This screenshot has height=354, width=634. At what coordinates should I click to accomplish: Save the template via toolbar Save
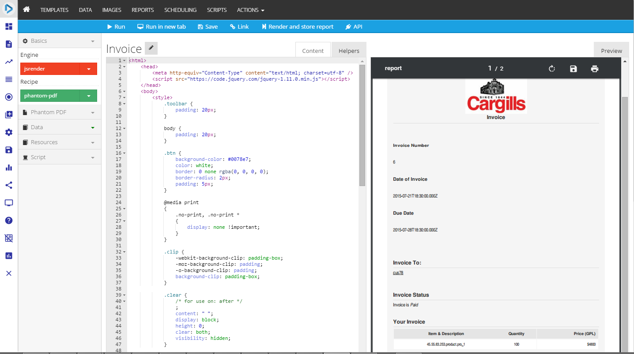(x=208, y=26)
